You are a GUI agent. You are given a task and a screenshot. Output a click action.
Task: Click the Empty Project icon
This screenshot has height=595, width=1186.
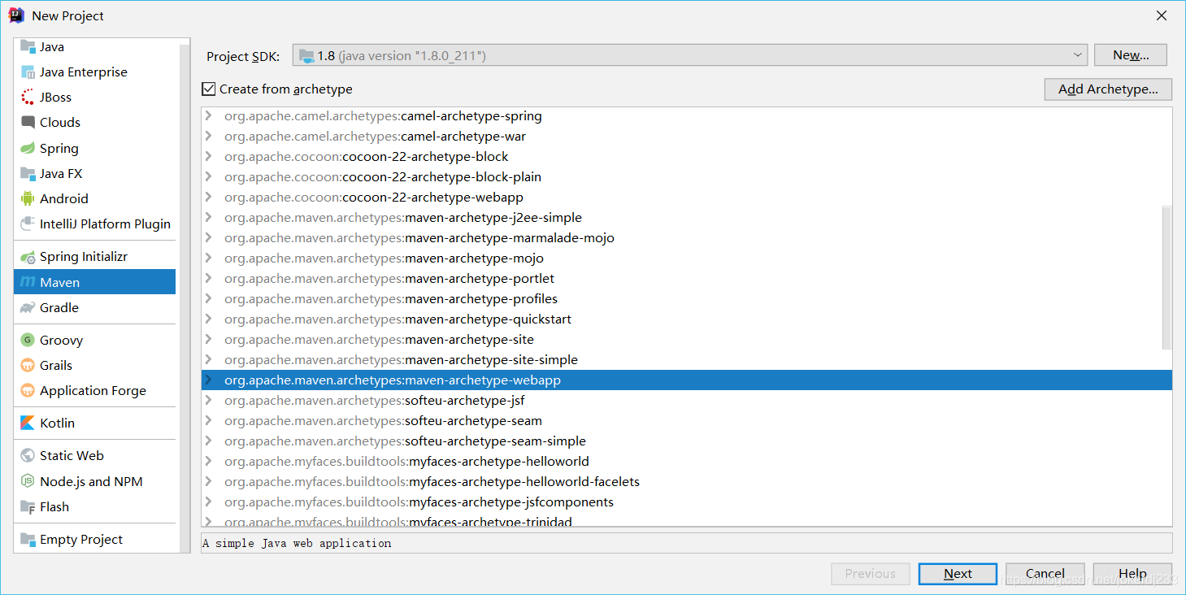28,539
